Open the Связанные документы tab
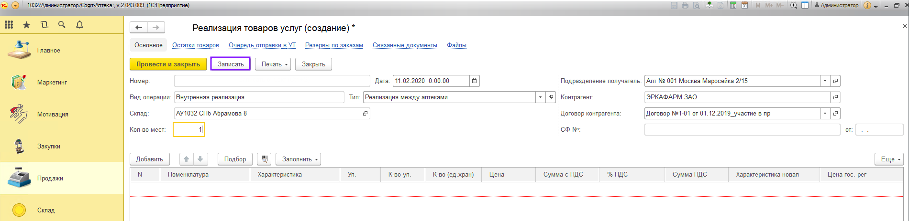Screen dimensions: 909x221 [x=405, y=45]
